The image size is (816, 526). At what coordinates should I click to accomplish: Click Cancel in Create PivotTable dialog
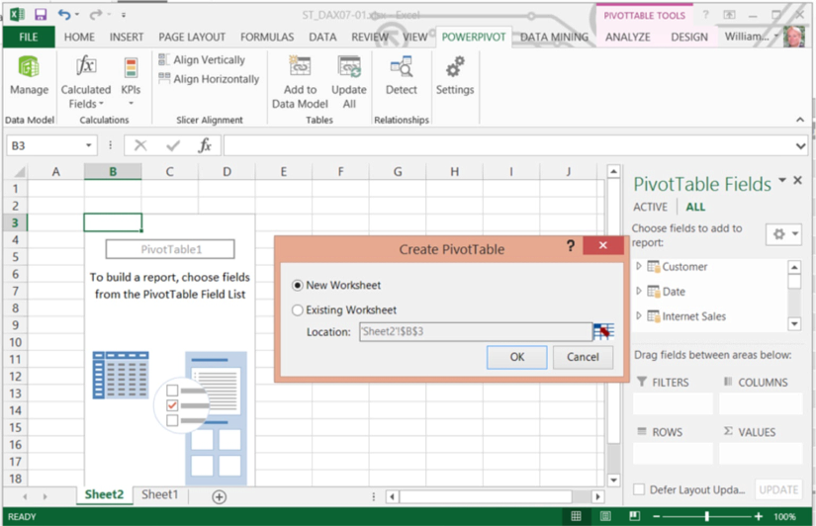coord(583,357)
